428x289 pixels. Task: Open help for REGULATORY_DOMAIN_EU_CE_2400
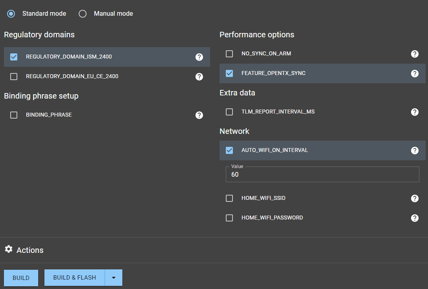coord(199,77)
